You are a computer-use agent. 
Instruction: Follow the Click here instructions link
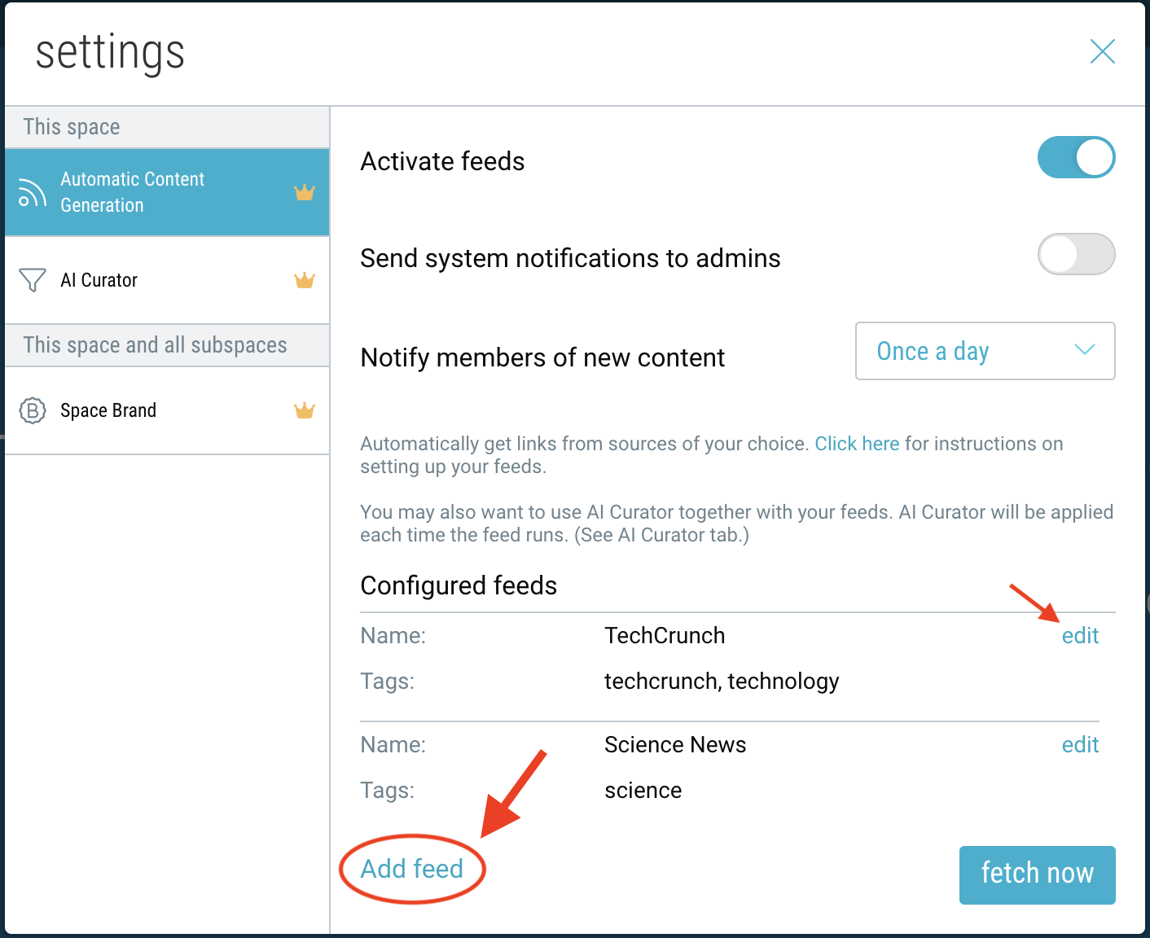[857, 444]
